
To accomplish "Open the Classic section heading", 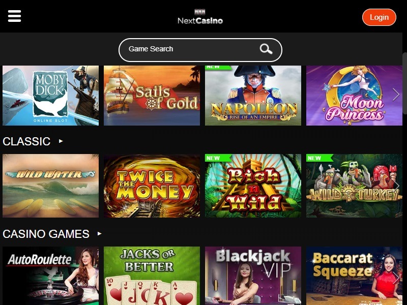I will (x=26, y=141).
